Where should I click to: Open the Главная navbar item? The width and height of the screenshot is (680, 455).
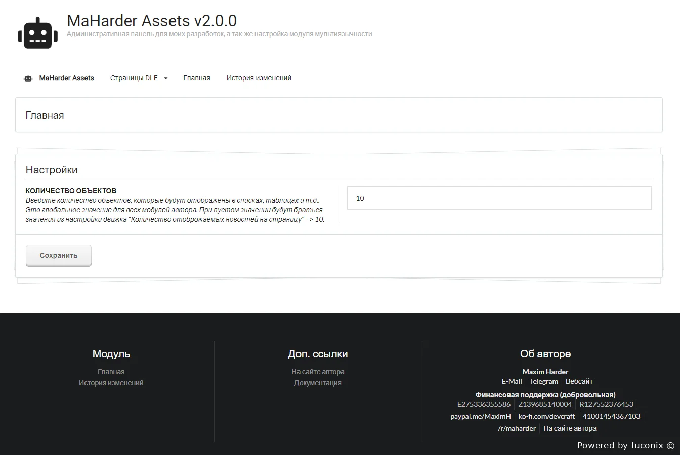[x=196, y=78]
